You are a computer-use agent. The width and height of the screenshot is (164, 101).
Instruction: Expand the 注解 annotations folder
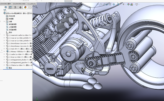[x=4, y=22]
